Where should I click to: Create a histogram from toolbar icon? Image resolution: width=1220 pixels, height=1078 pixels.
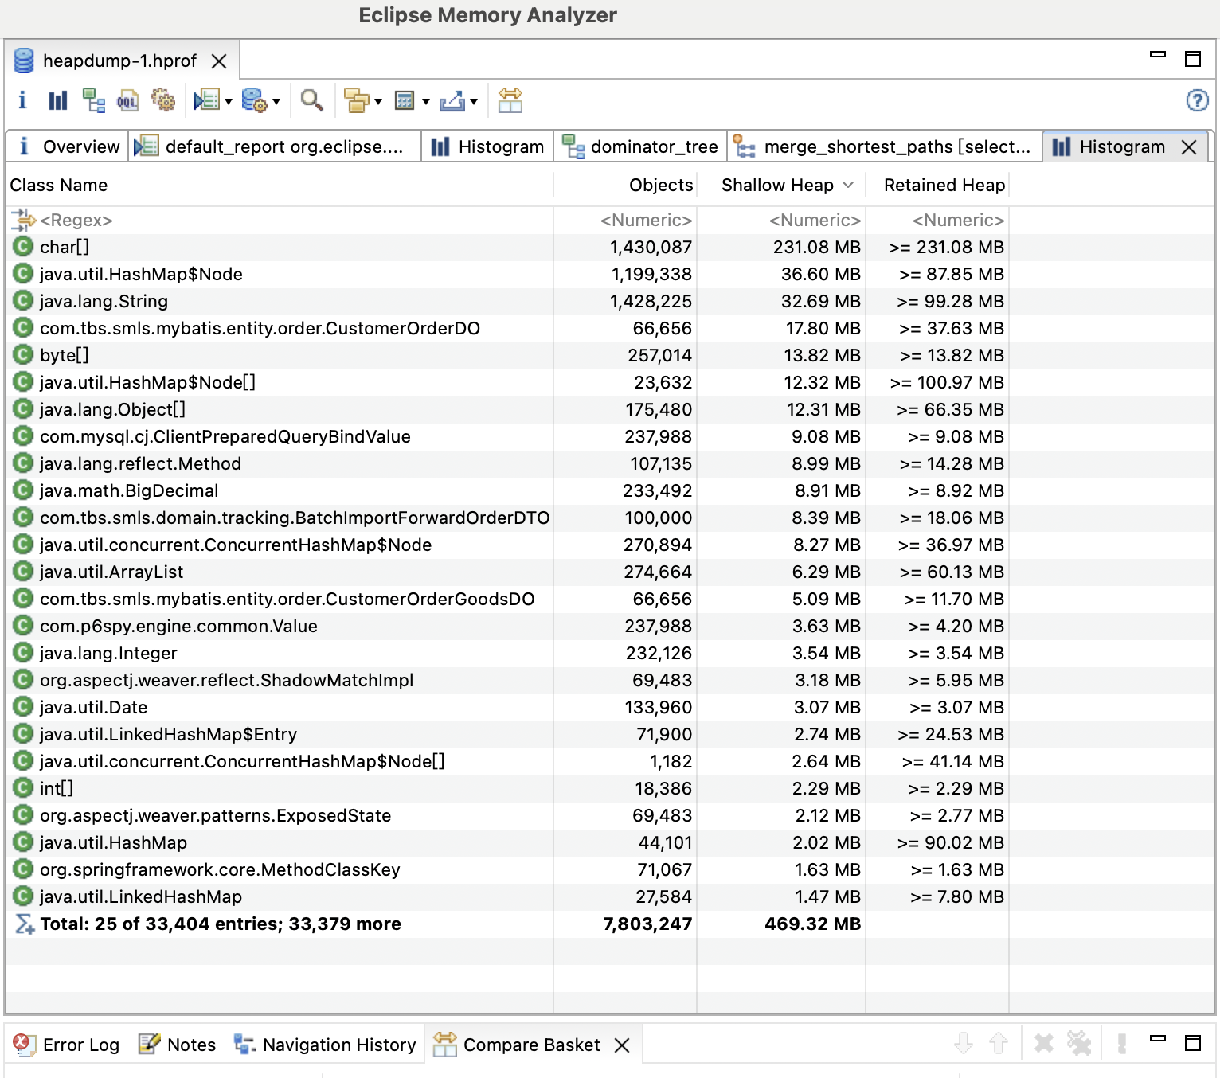(58, 100)
